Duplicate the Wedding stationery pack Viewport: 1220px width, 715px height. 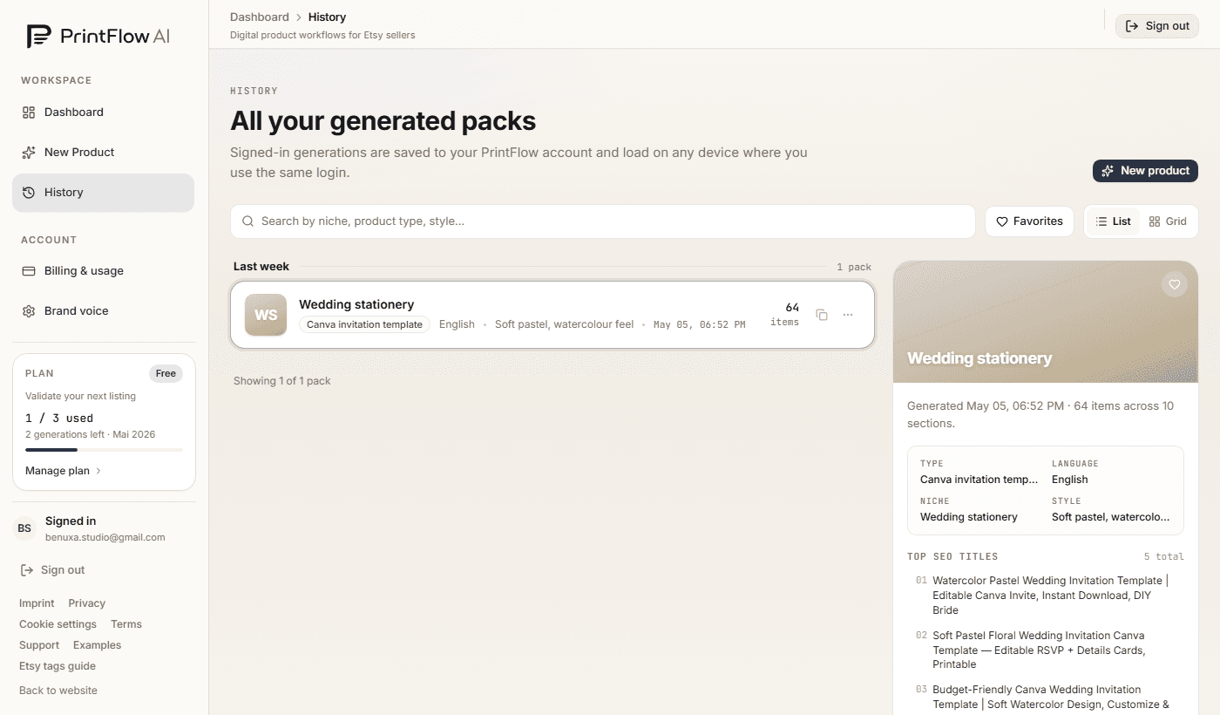coord(822,315)
